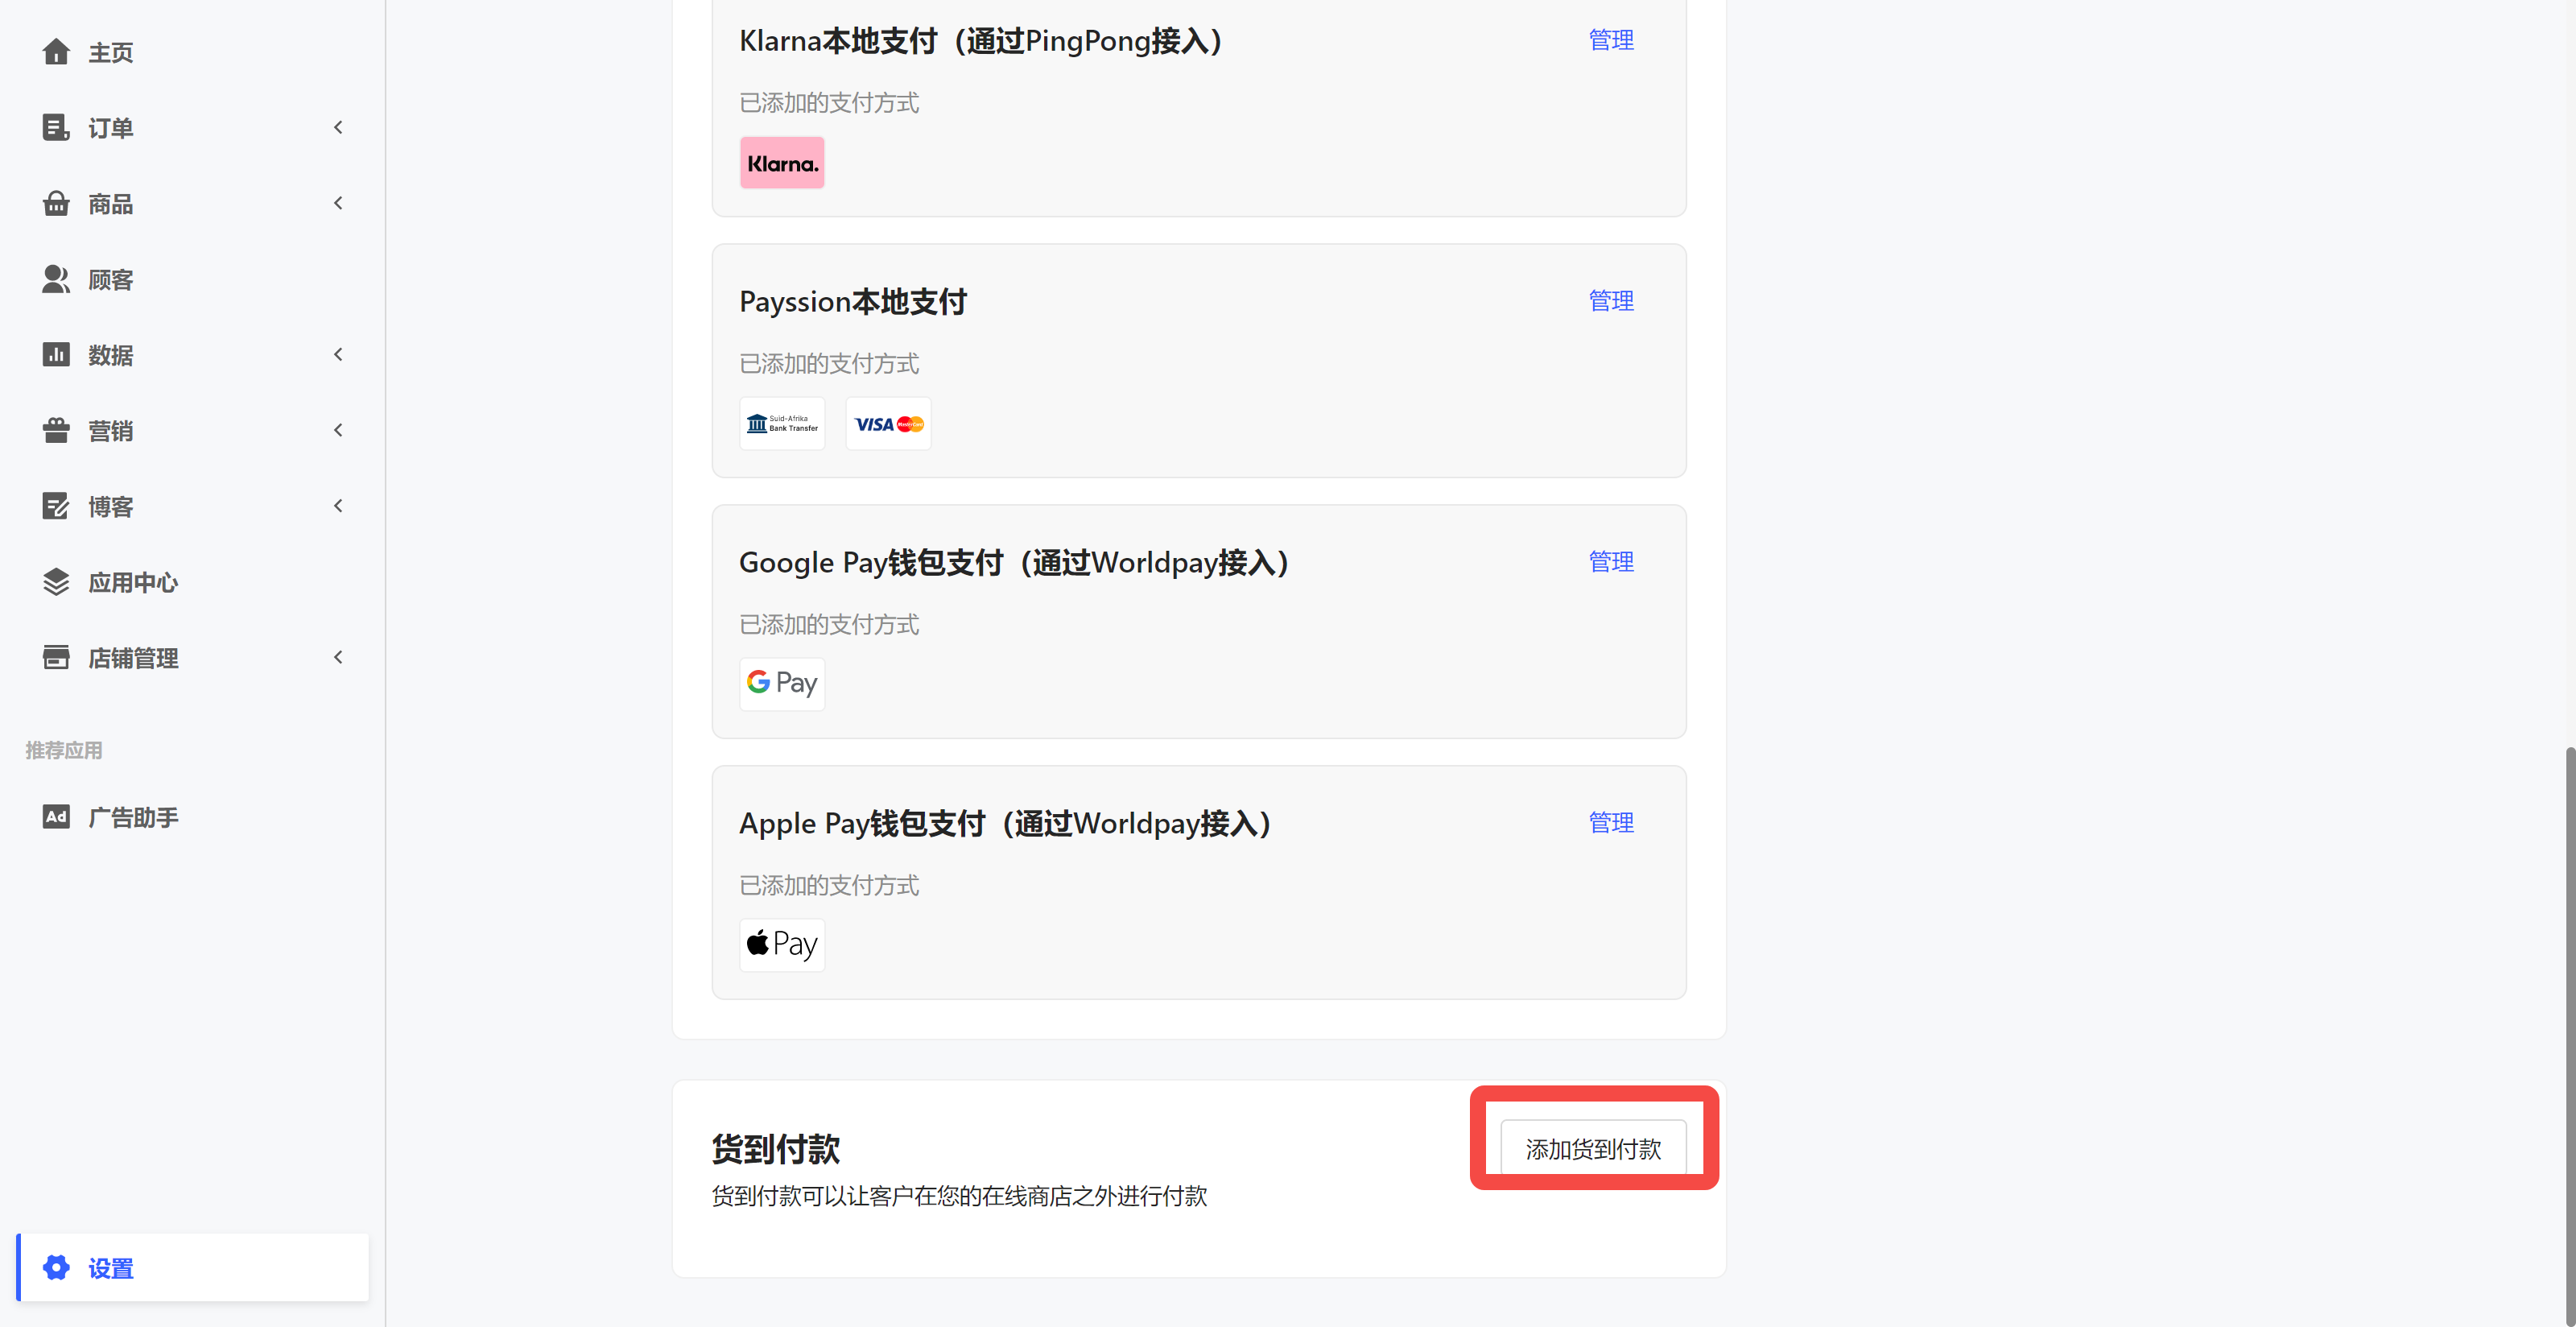Expand the 商品 submenu chevron
The image size is (2576, 1327).
(338, 204)
